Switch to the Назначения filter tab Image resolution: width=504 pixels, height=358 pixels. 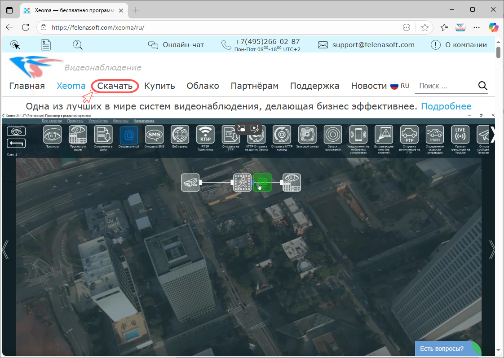(x=144, y=121)
